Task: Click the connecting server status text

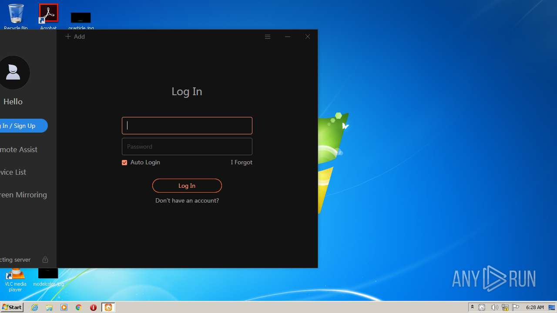Action: 15,260
